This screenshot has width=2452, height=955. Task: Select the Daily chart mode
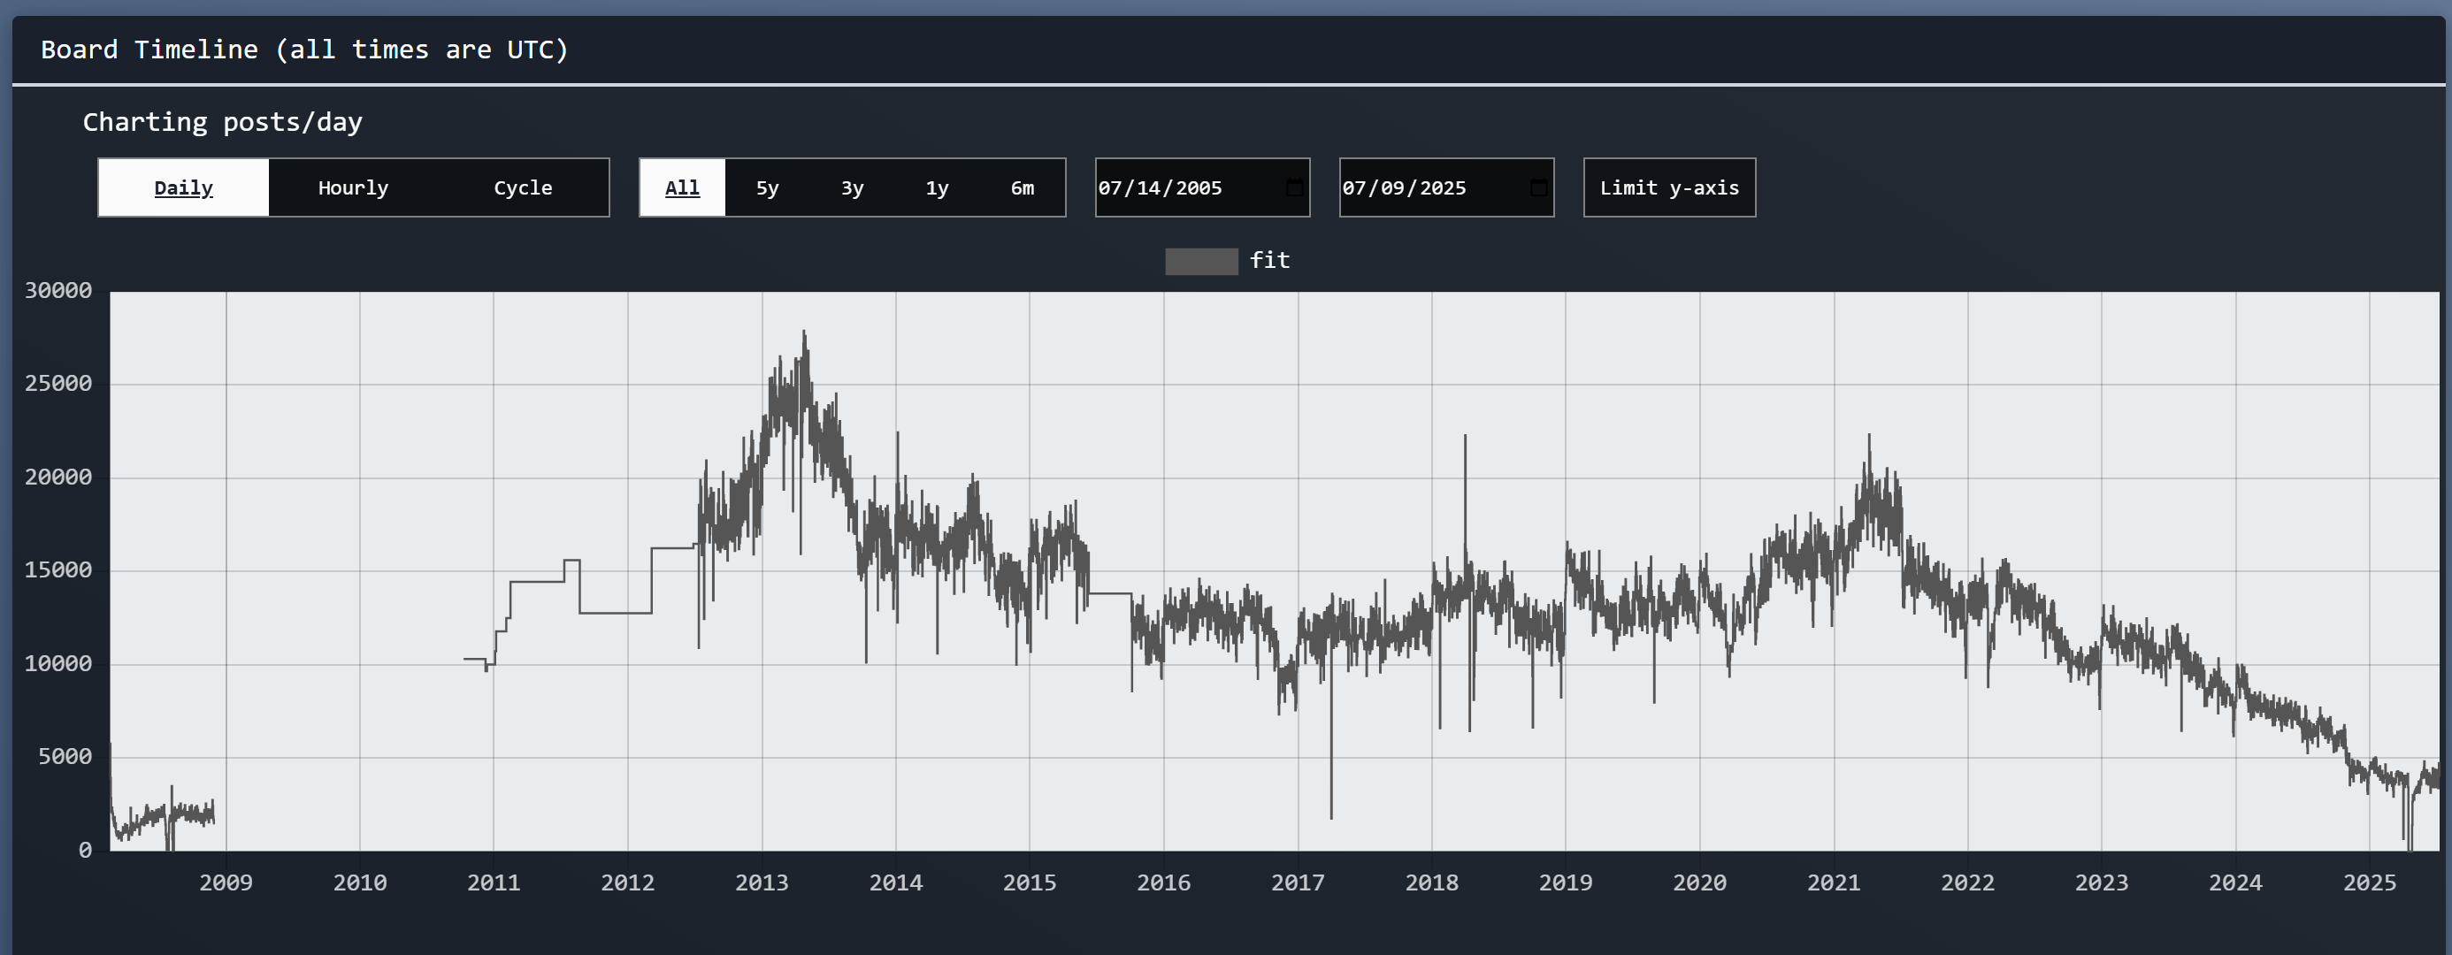(184, 187)
